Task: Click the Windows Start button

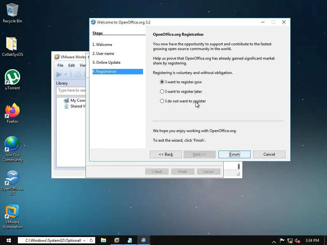Action: (x=9, y=241)
